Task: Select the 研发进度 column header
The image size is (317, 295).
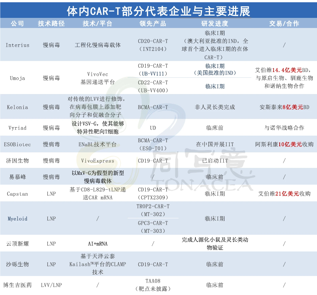Action: point(215,23)
